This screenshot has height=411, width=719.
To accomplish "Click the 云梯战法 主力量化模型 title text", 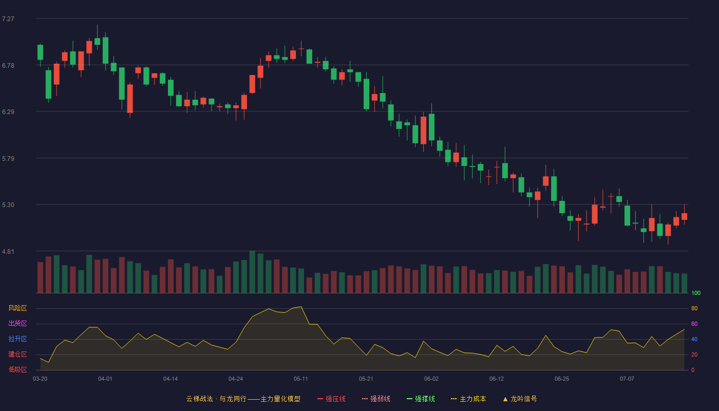I will (243, 399).
